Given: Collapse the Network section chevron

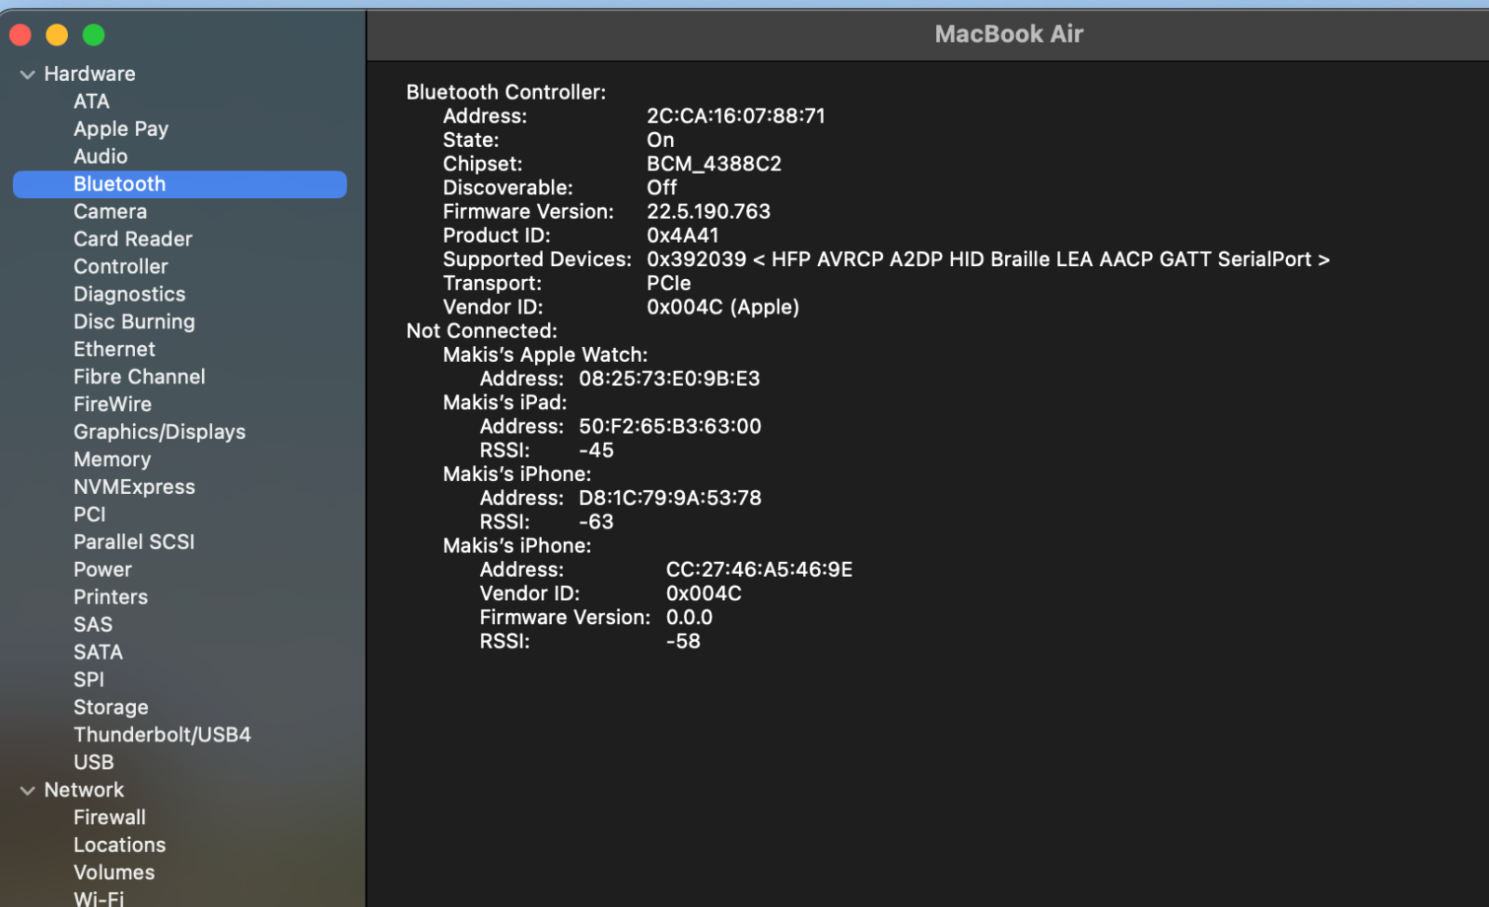Looking at the screenshot, I should [x=27, y=791].
